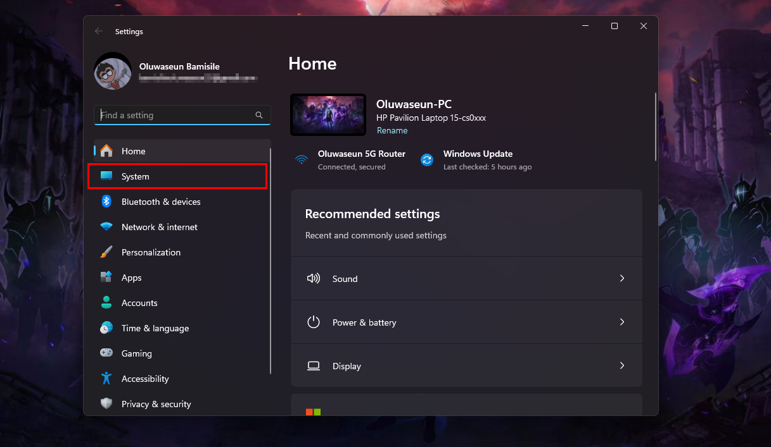Click in the Find a setting search box
771x447 pixels.
pos(182,115)
